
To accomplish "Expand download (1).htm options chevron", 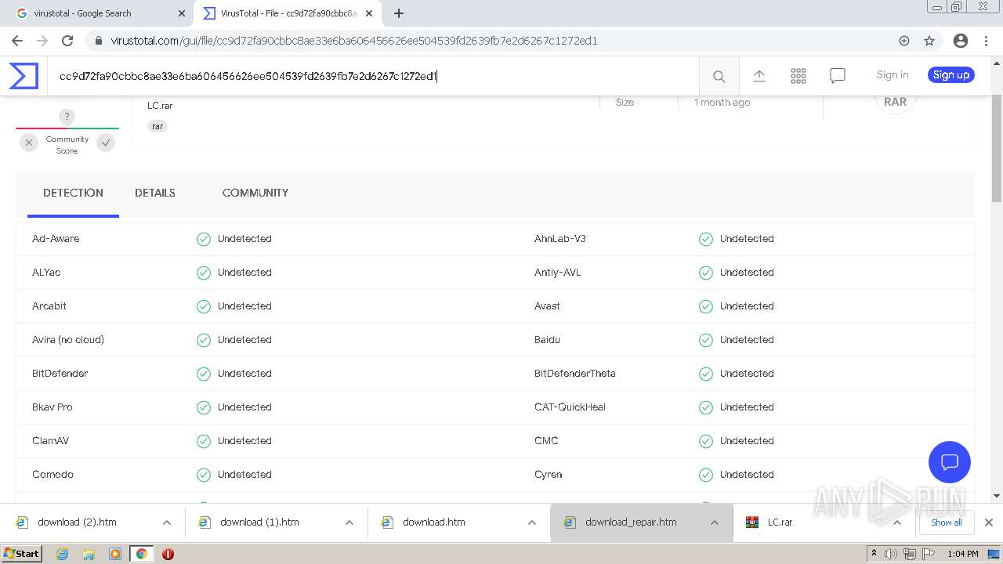I will tap(349, 522).
